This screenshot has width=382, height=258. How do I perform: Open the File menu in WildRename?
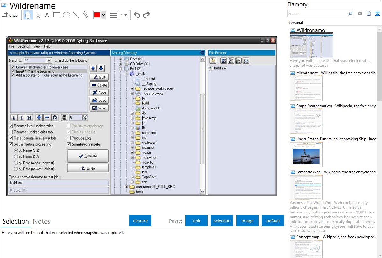tap(12, 46)
